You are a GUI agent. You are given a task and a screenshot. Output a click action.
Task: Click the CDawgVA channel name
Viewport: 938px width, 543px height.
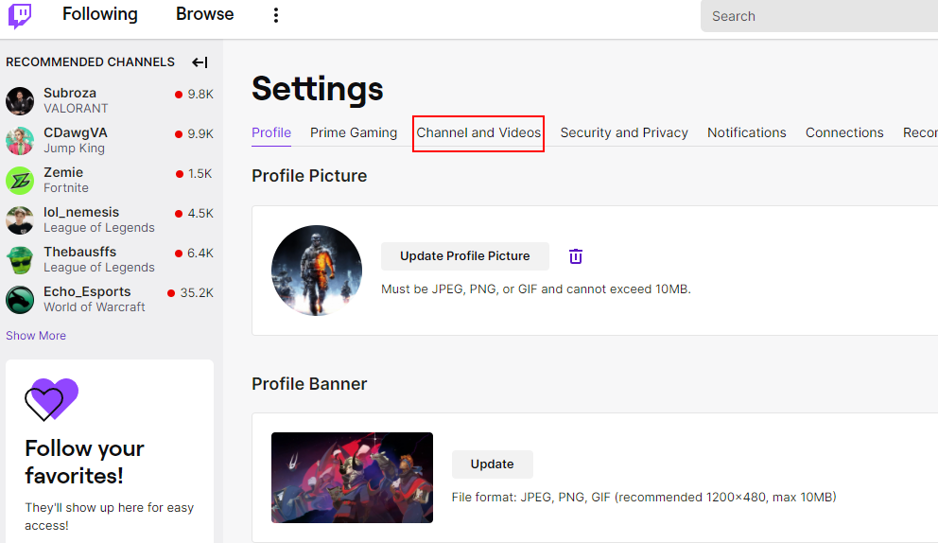point(76,132)
